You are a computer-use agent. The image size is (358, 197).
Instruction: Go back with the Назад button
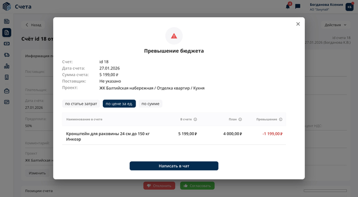coord(33,25)
